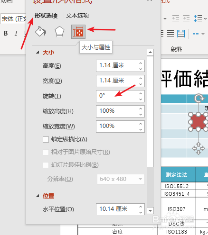Click the increase indent icon
Screen dimensions: 208x235
tap(186, 18)
